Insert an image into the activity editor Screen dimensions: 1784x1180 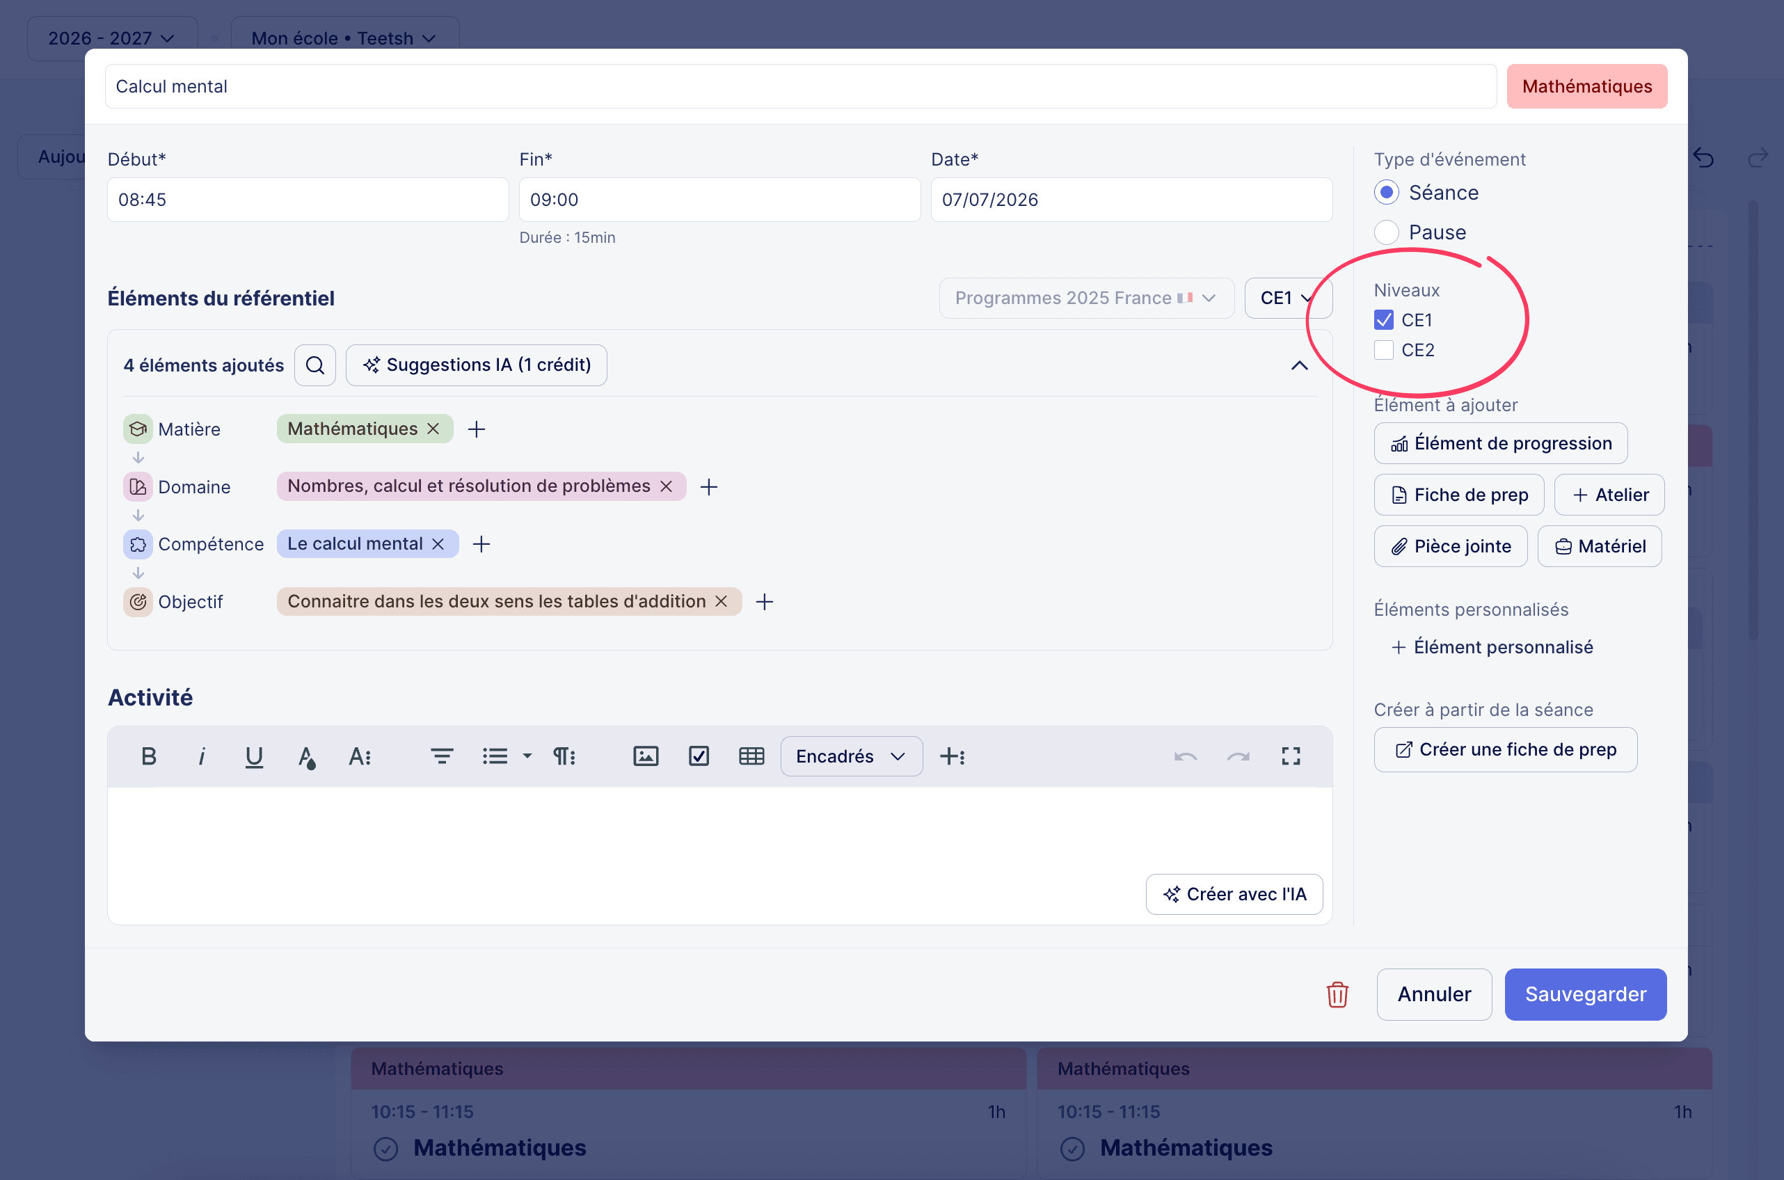point(646,756)
